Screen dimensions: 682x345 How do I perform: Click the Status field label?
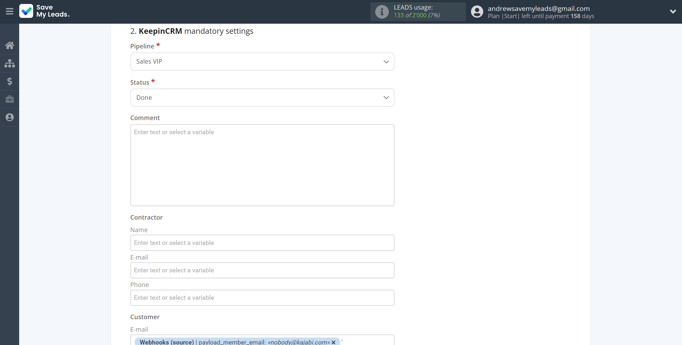[x=140, y=83]
